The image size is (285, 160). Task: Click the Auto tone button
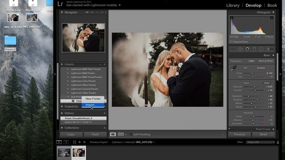coord(267,83)
